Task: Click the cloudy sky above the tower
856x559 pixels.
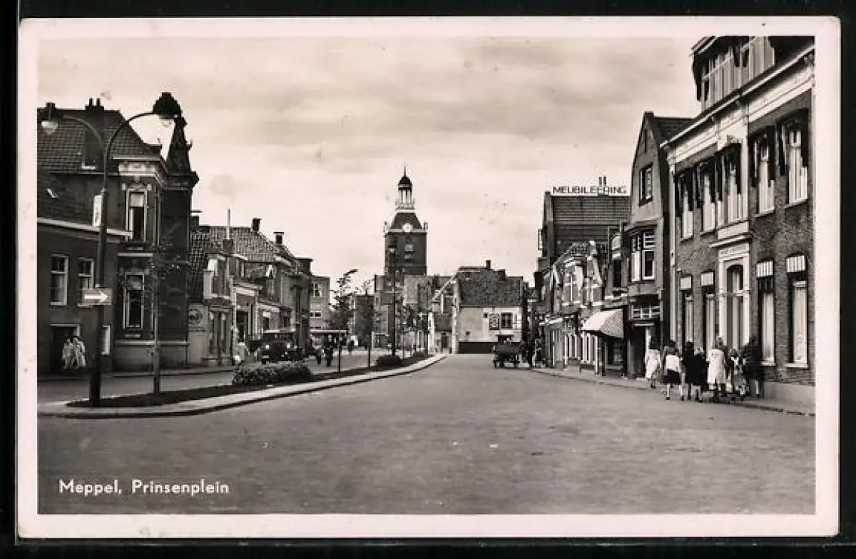Action: 399,107
